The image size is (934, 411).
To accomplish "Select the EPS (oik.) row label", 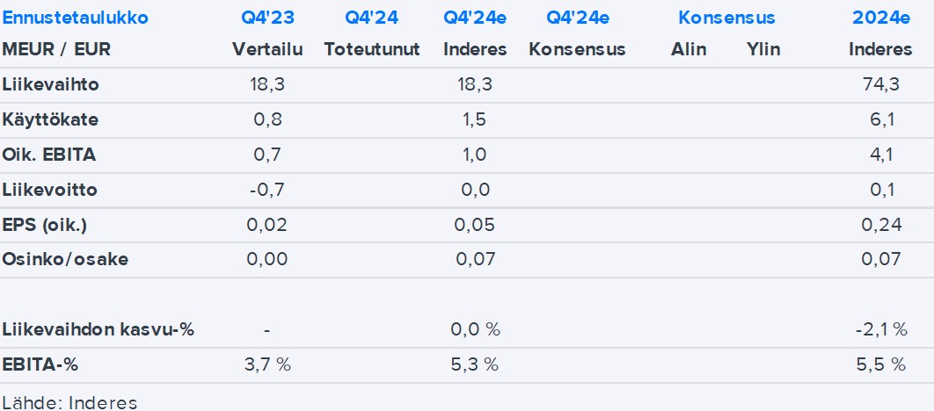I will (45, 226).
